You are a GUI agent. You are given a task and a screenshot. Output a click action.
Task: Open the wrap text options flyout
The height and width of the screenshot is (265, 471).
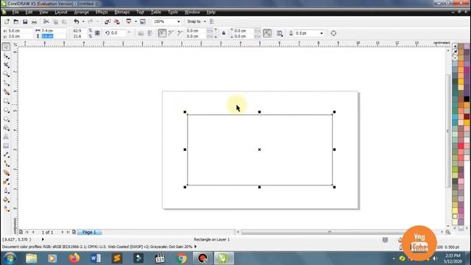pyautogui.click(x=280, y=33)
